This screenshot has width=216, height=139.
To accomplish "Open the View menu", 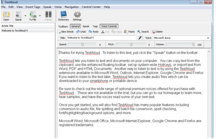I will point(20,7).
